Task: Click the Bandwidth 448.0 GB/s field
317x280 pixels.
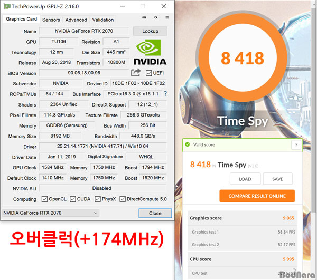Action: pyautogui.click(x=143, y=136)
